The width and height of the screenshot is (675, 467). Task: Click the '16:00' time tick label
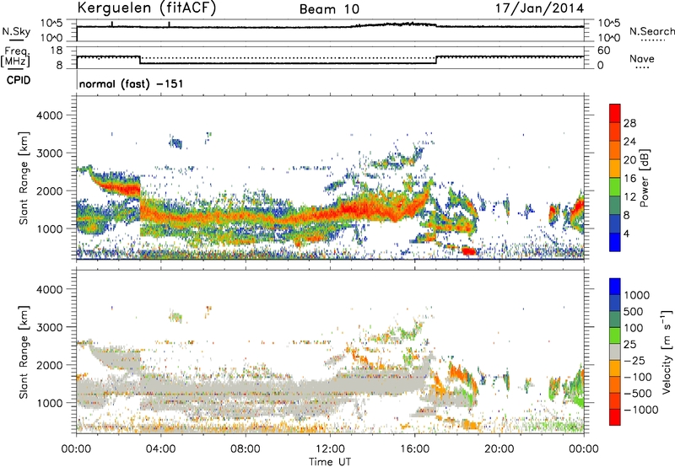(414, 449)
